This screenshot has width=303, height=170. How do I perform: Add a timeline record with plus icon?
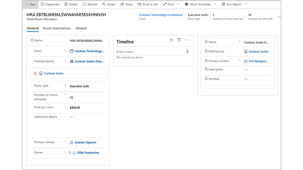coord(171,40)
